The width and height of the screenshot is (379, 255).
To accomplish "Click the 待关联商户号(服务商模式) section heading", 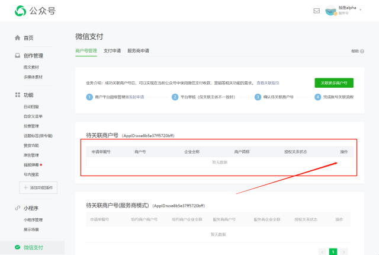I will [117, 205].
